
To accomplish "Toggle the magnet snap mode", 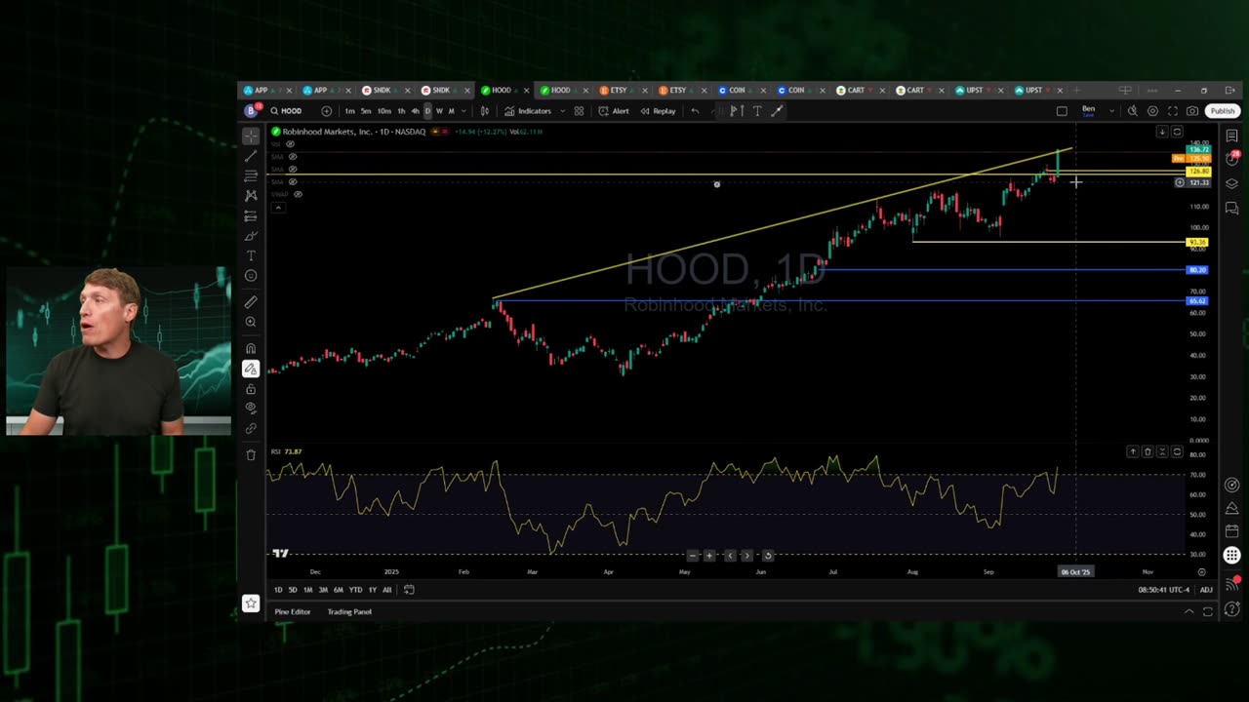I will (x=251, y=348).
